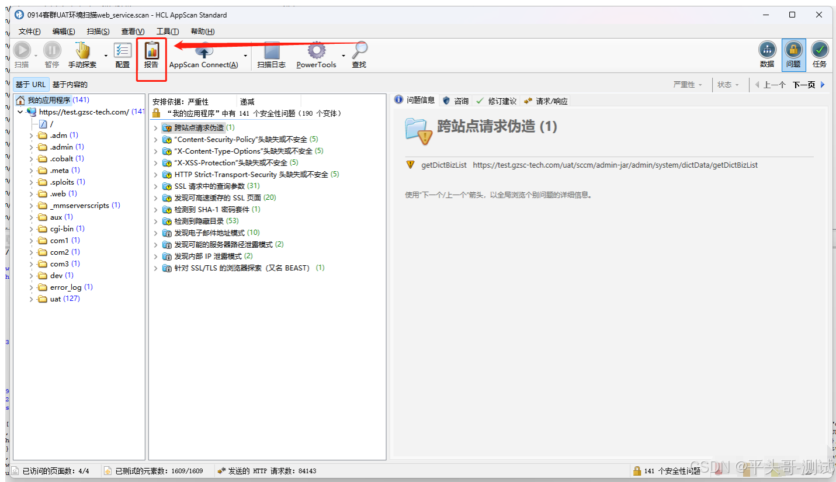Open the 扫描日志 scan log icon
The height and width of the screenshot is (482, 836).
[272, 50]
